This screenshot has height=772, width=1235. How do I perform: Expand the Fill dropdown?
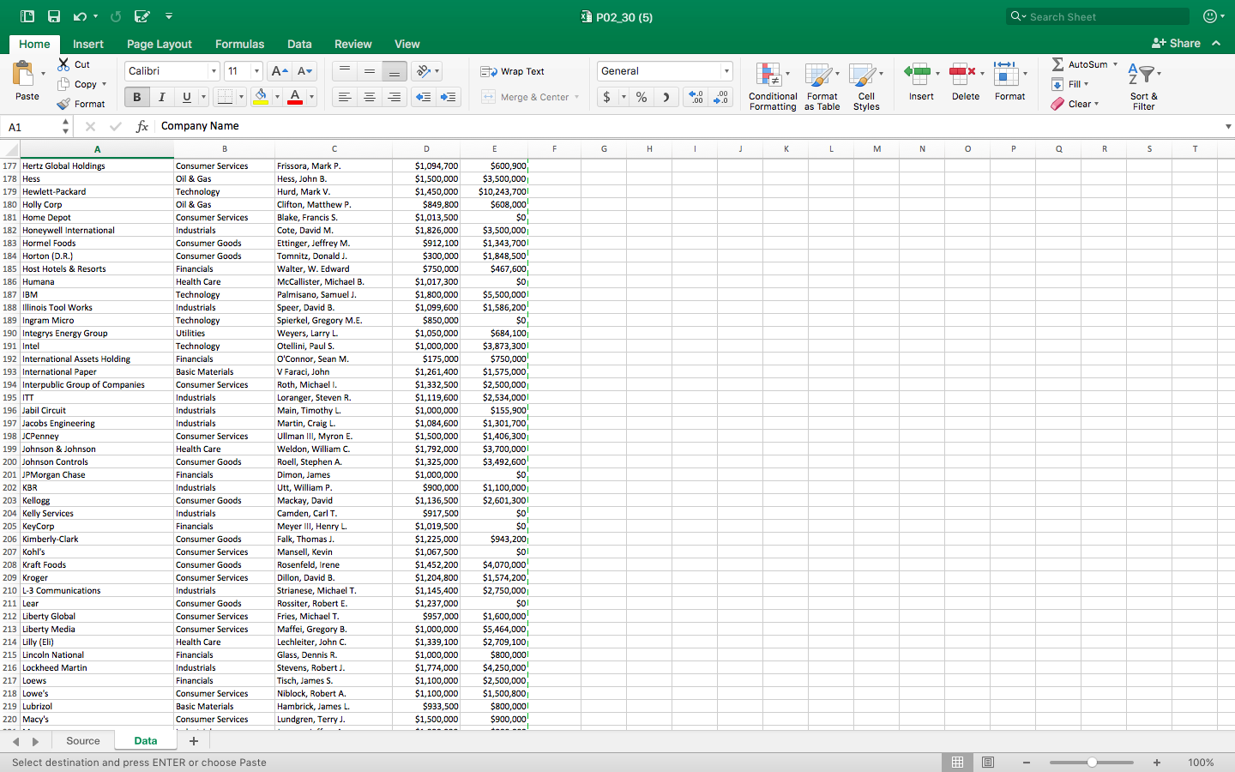coord(1086,84)
